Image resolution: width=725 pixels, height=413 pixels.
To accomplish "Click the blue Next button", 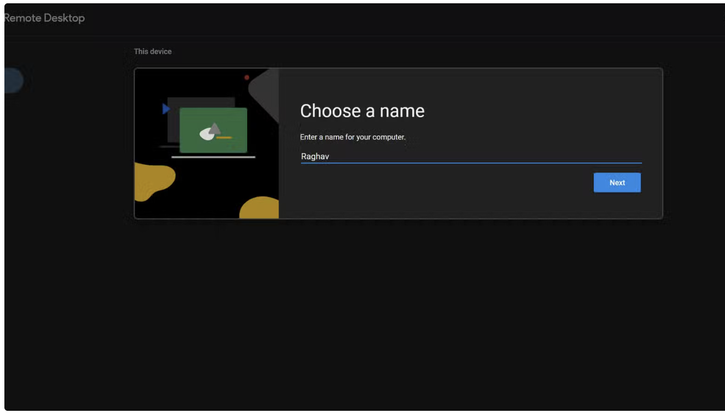I will pyautogui.click(x=617, y=183).
